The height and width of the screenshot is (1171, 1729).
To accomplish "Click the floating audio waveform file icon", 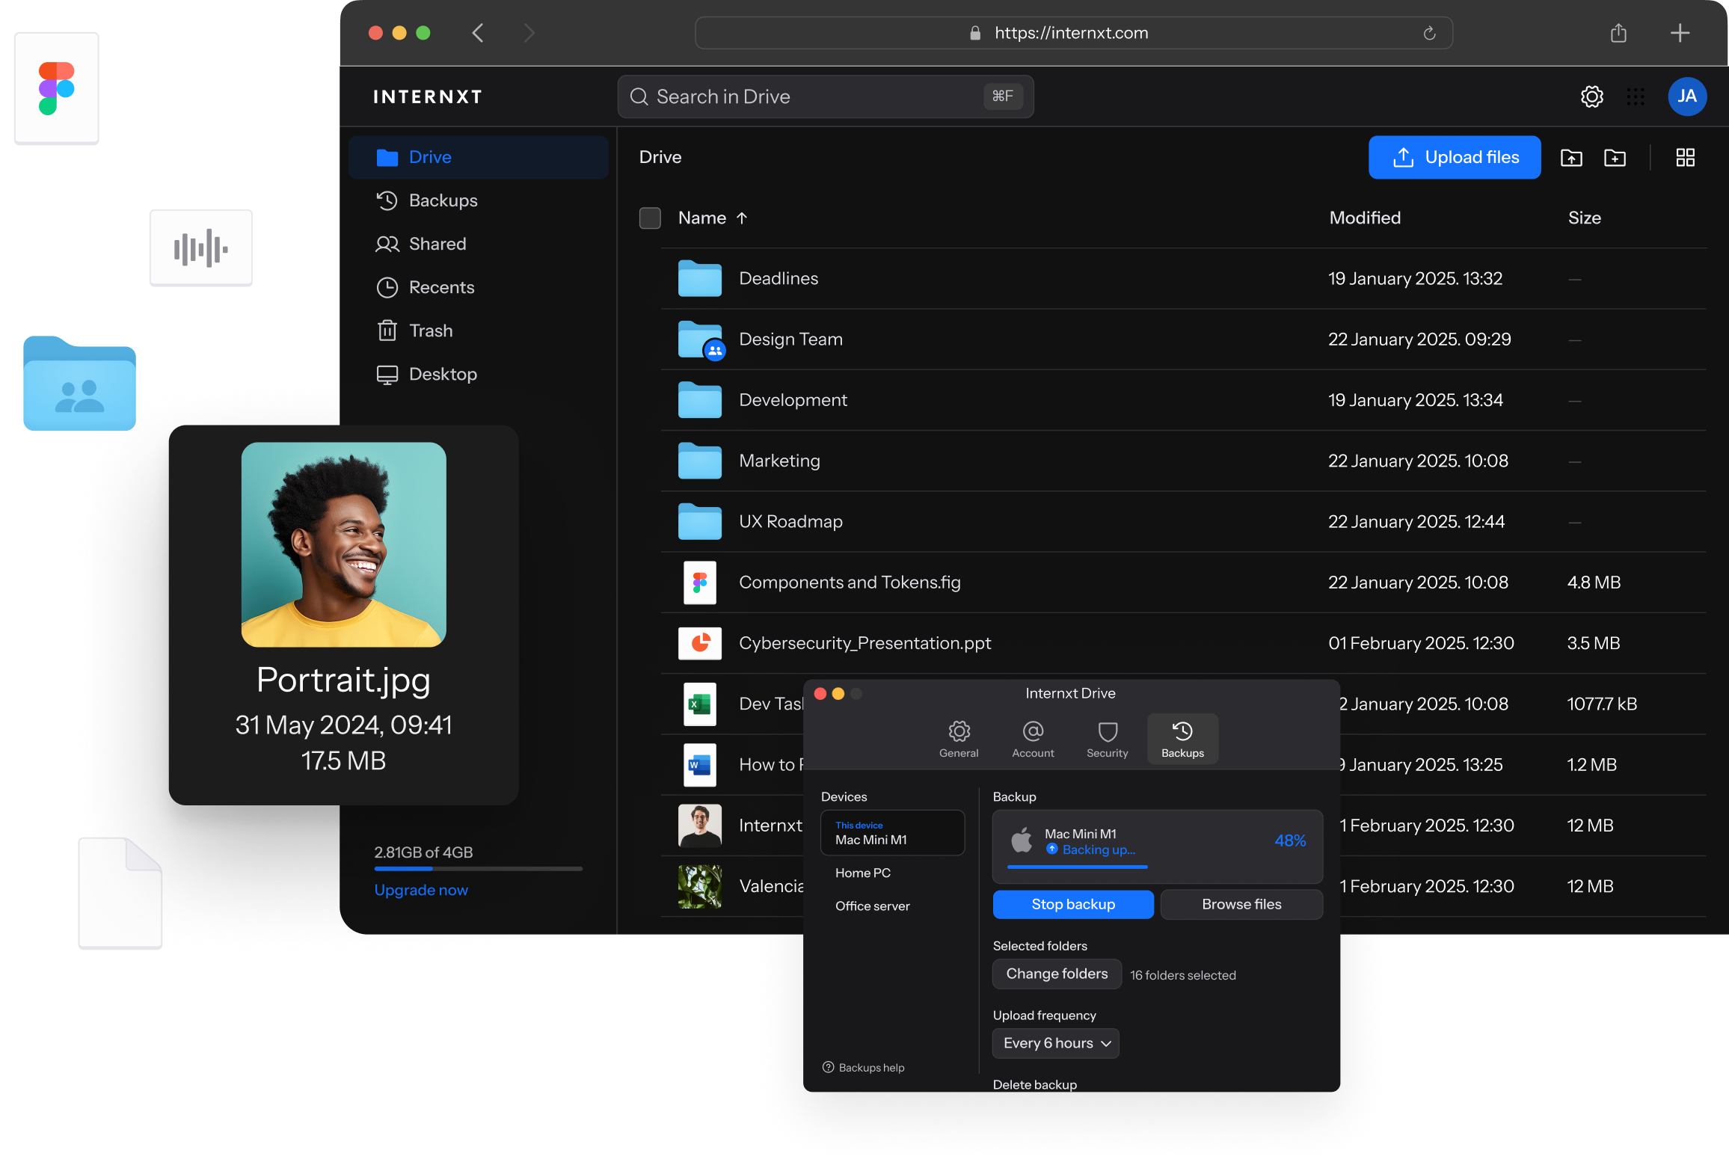I will 201,248.
